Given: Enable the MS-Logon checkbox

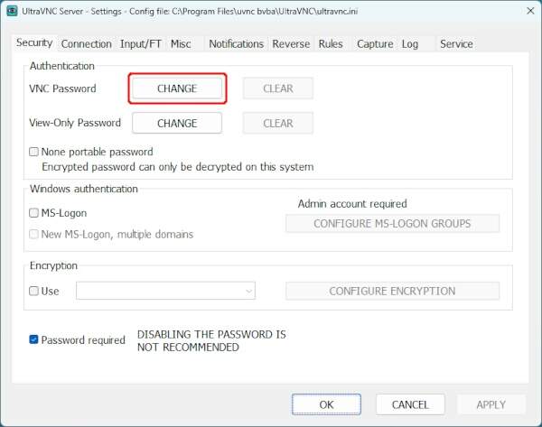Looking at the screenshot, I should (x=33, y=213).
